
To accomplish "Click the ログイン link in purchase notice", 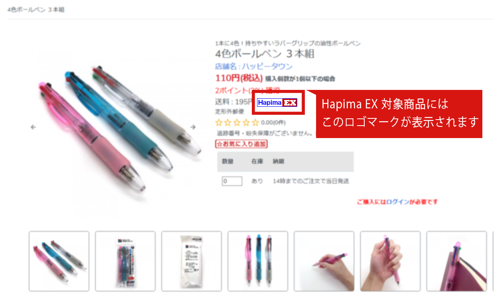I will pos(398,202).
